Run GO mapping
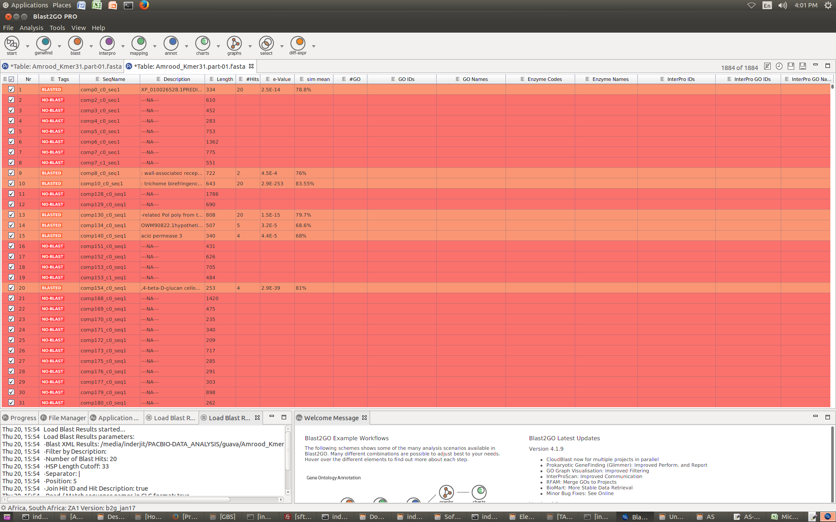 coord(139,44)
